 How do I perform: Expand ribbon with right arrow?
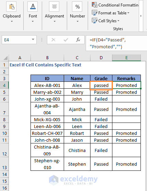tap(141, 16)
